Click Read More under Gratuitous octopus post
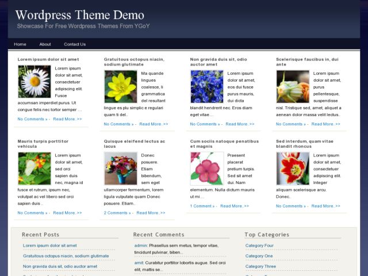Viewport: 368px width, 276px height. coord(154,124)
